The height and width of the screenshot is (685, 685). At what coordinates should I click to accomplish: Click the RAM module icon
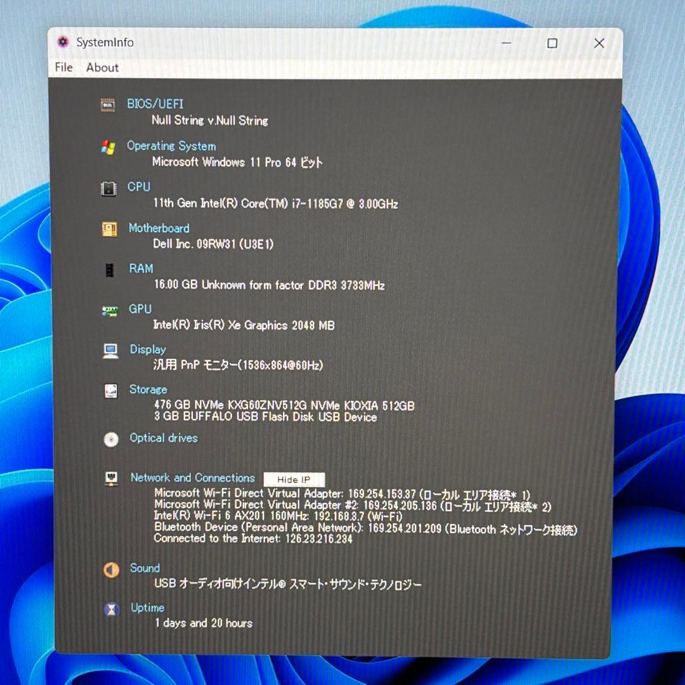[110, 270]
